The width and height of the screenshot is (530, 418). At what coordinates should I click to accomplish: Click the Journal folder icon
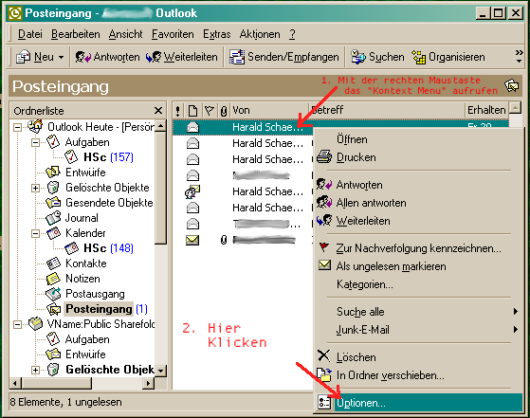[53, 218]
